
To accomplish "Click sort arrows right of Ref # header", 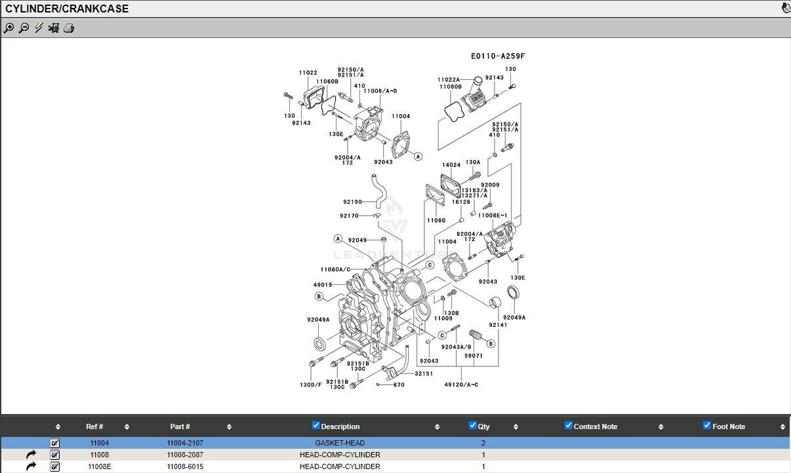I will [x=127, y=427].
